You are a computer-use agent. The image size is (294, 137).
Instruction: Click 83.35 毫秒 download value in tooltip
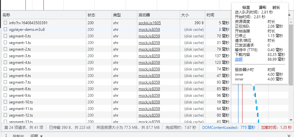click(276, 55)
